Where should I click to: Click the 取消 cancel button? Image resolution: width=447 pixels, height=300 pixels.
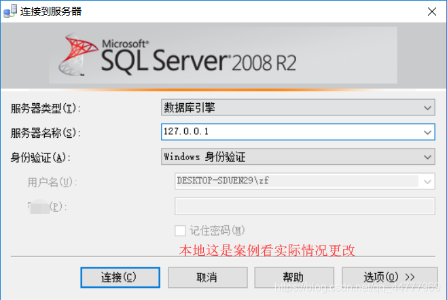[x=208, y=277]
